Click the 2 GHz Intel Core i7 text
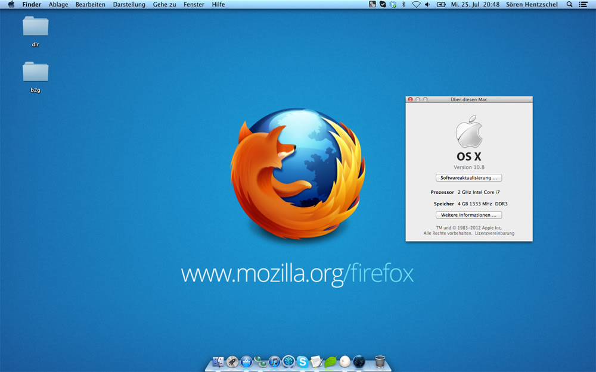The height and width of the screenshot is (372, 596). (479, 192)
